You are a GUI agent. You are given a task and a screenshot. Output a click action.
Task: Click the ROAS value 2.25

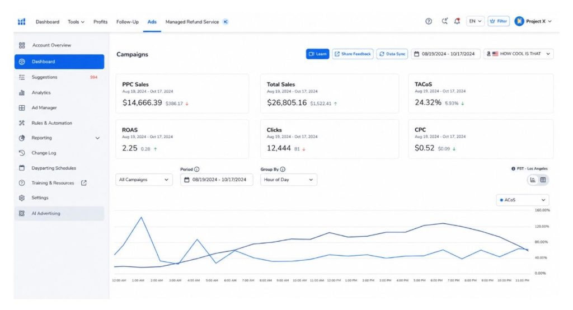point(130,148)
